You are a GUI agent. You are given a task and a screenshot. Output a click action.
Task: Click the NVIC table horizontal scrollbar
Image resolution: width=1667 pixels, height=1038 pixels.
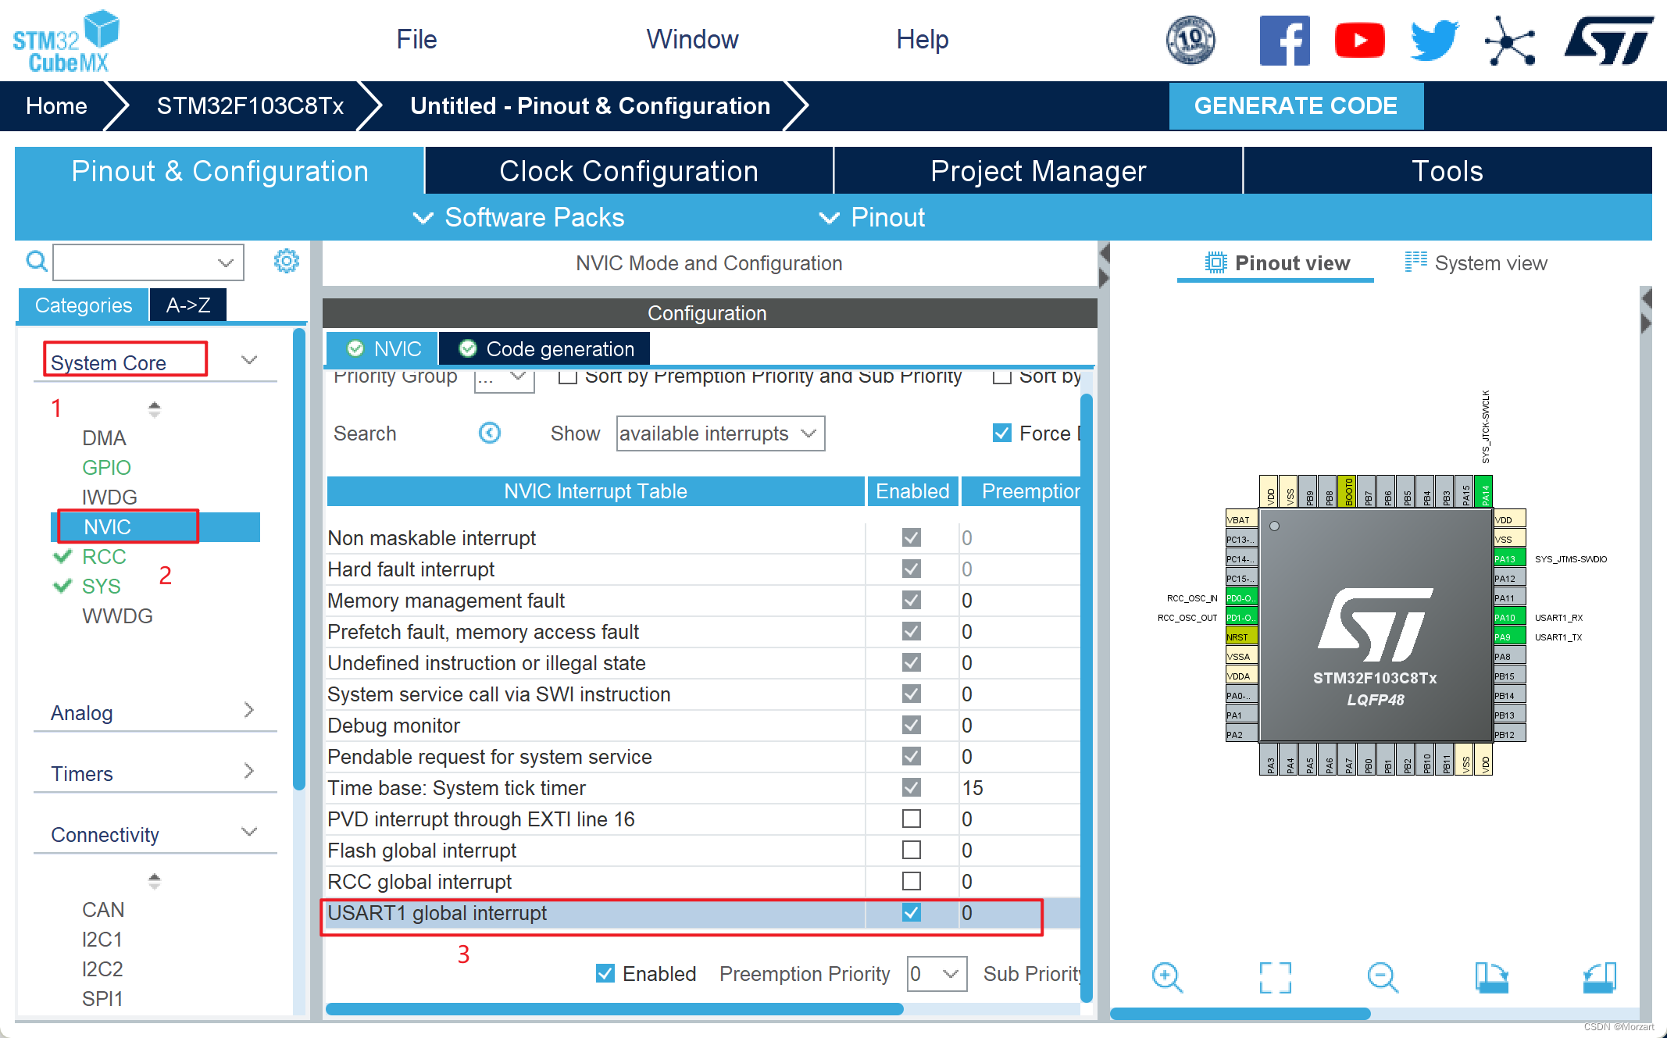614,1008
